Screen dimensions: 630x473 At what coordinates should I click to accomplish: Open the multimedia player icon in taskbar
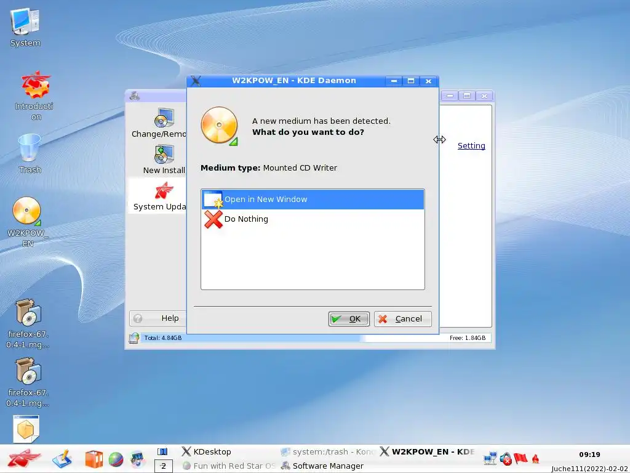point(137,459)
